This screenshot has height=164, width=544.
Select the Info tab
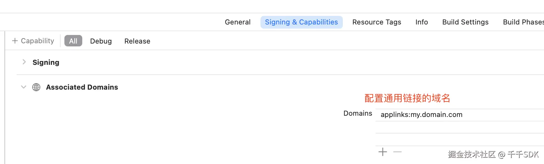[422, 22]
